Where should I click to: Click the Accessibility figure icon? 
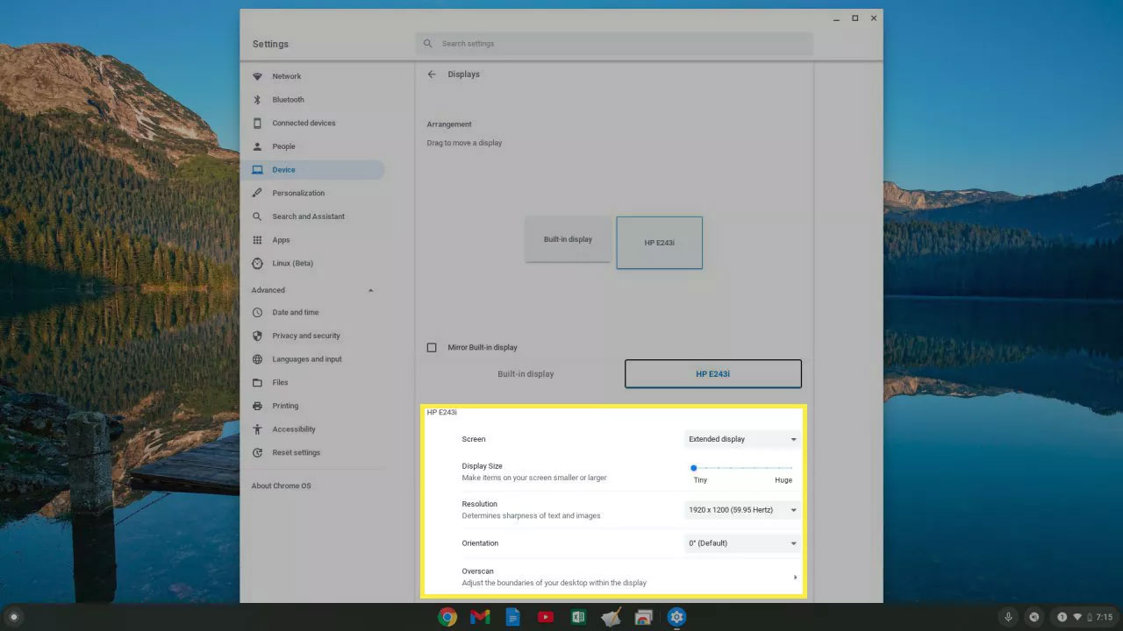[x=257, y=429]
